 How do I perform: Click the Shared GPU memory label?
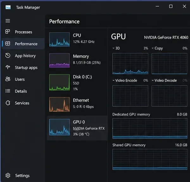coord(129,145)
